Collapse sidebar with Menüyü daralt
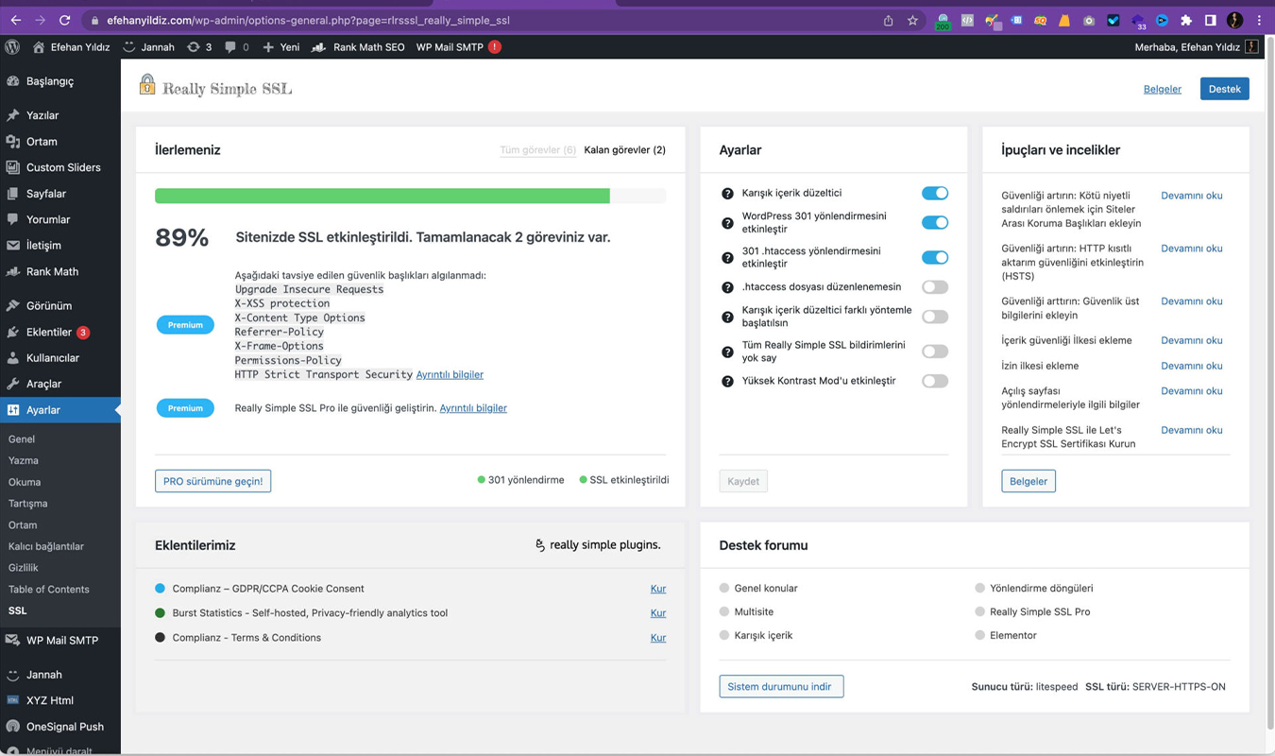The height and width of the screenshot is (756, 1275). pyautogui.click(x=51, y=751)
